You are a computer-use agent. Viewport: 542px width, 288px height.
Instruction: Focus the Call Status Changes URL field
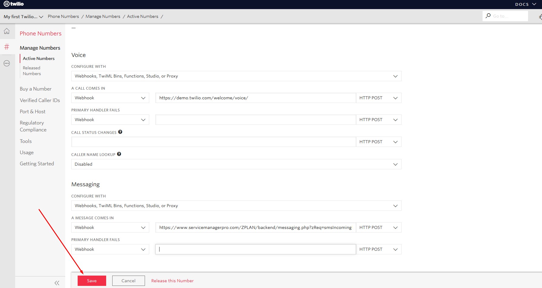tap(213, 142)
